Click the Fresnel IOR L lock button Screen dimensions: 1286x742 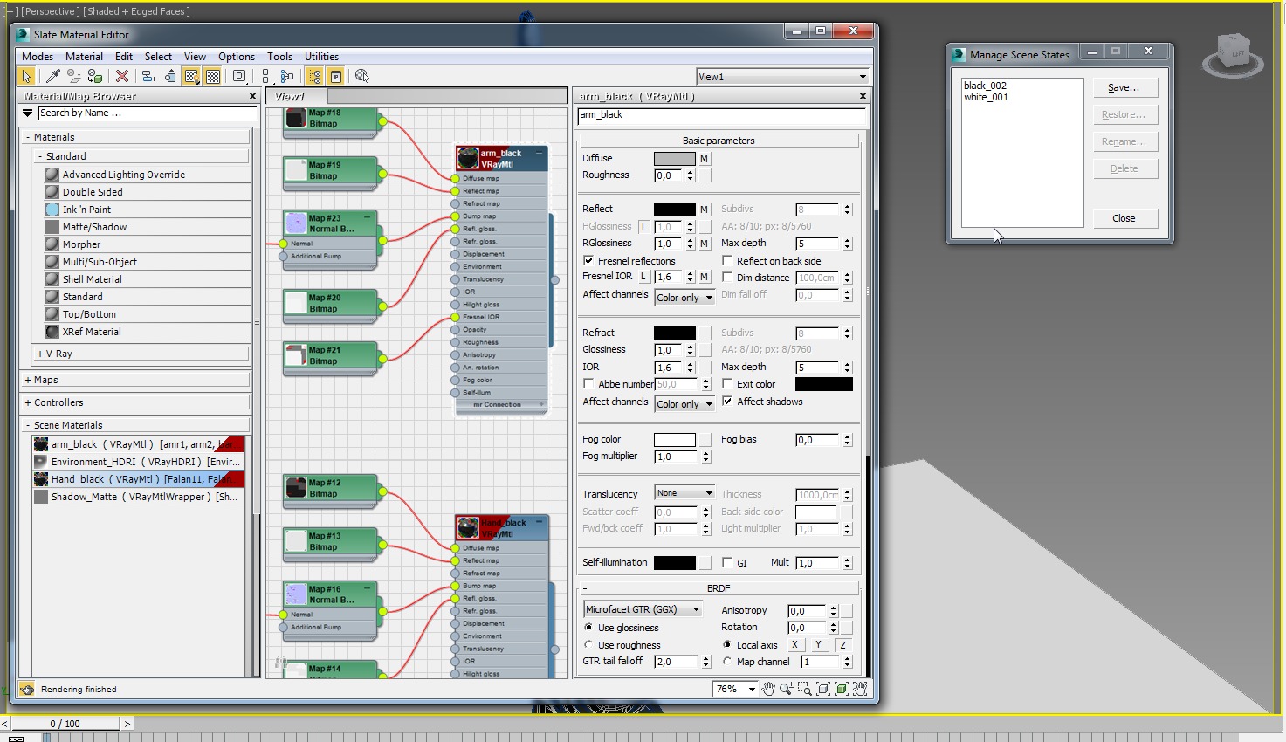pos(643,277)
